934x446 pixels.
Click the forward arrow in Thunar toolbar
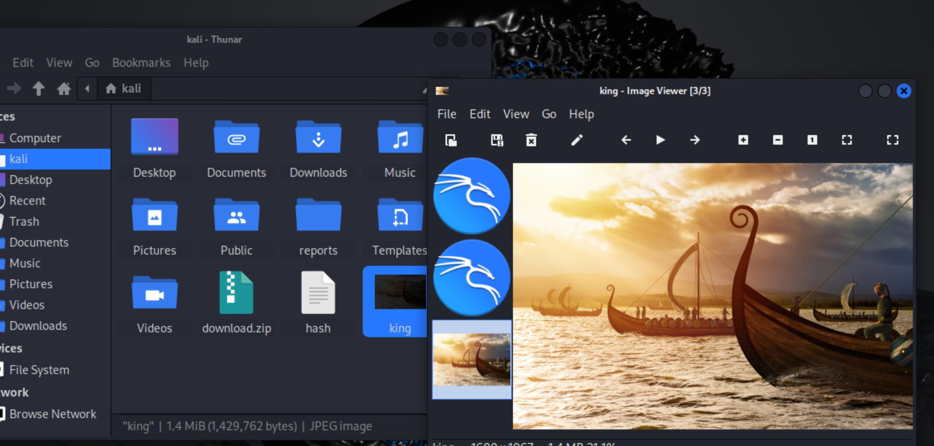pos(14,88)
